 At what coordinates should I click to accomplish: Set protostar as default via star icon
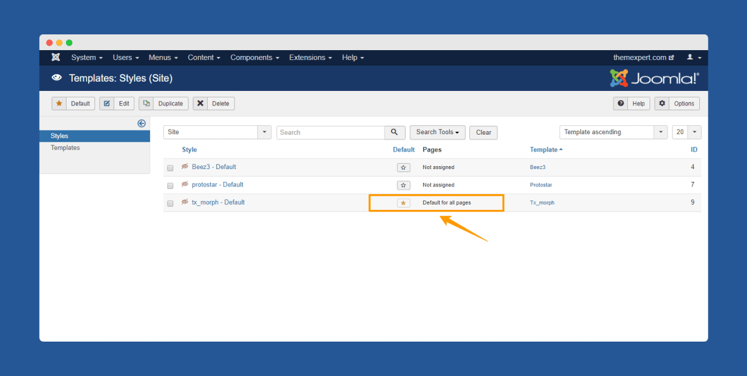(403, 185)
